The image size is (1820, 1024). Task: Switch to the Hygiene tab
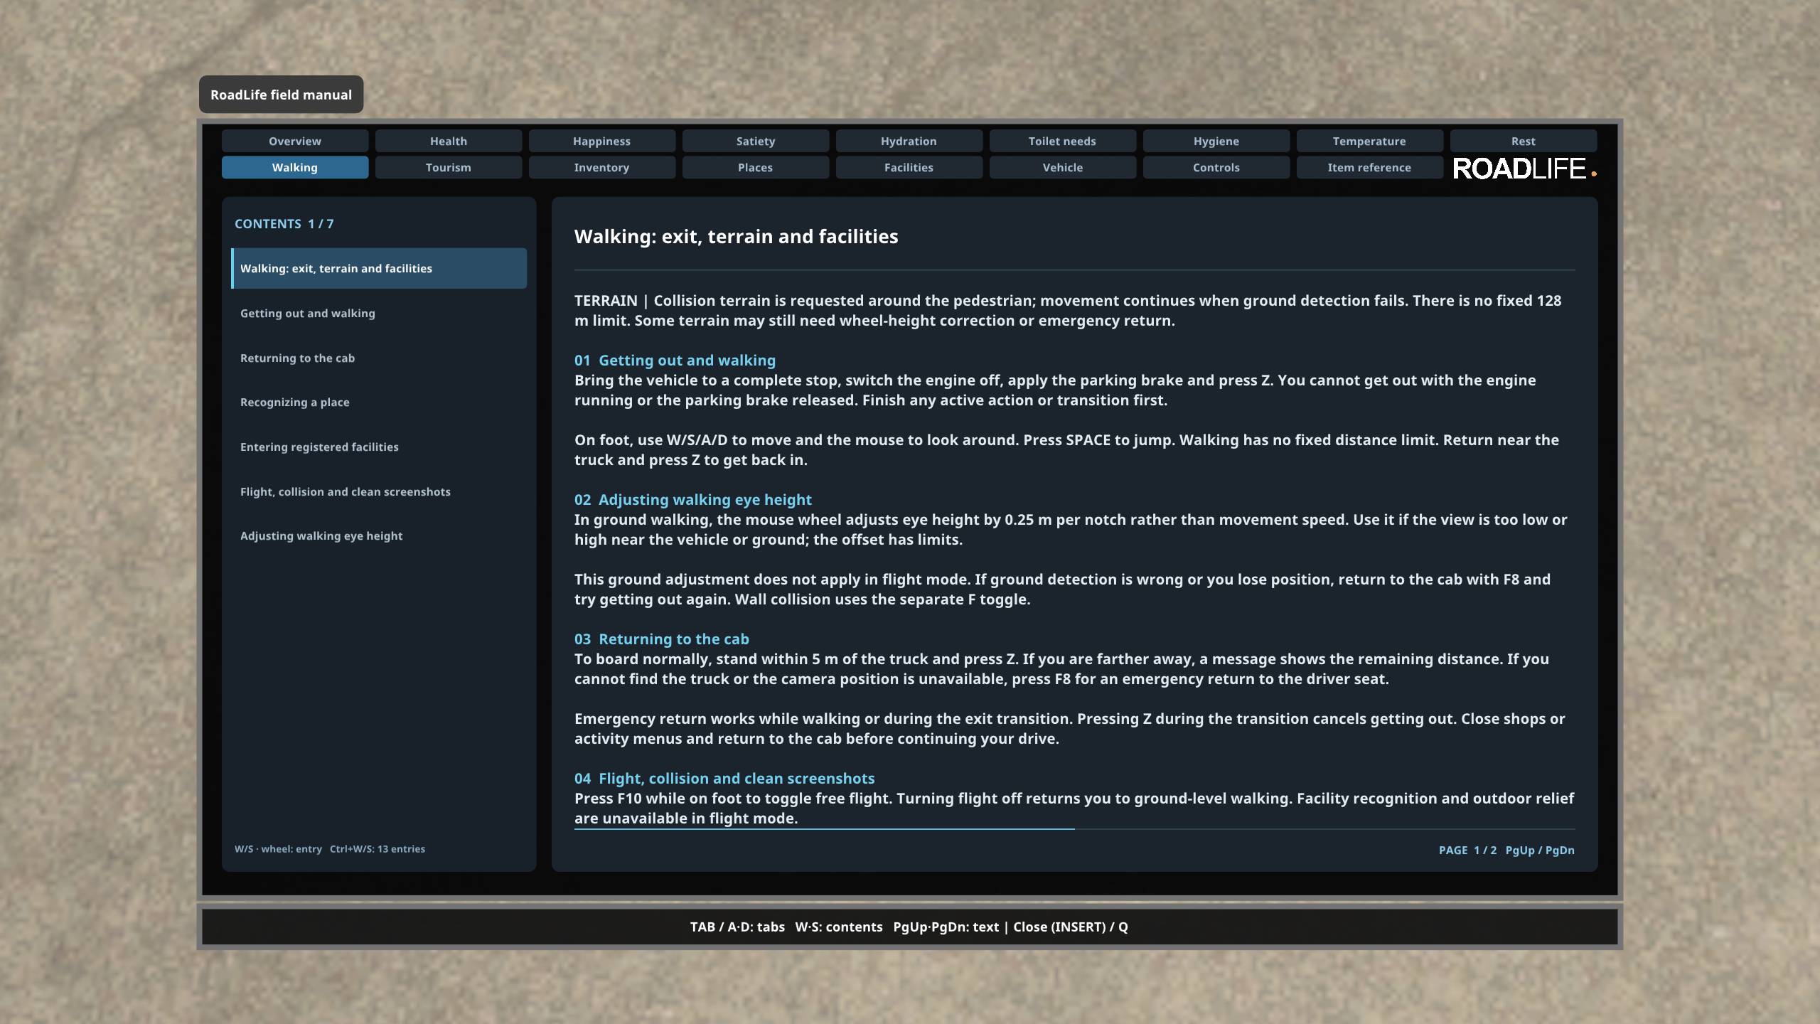[1216, 141]
